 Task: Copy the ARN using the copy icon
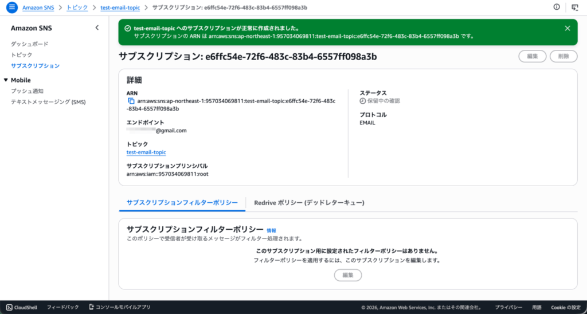click(131, 101)
